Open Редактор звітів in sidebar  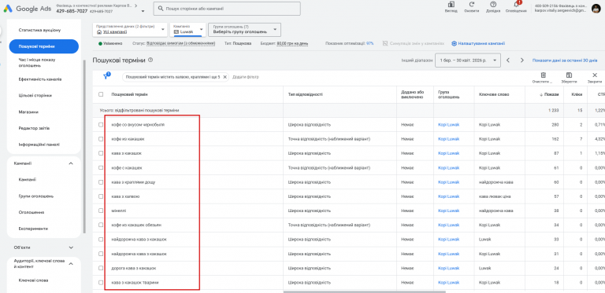pyautogui.click(x=34, y=128)
